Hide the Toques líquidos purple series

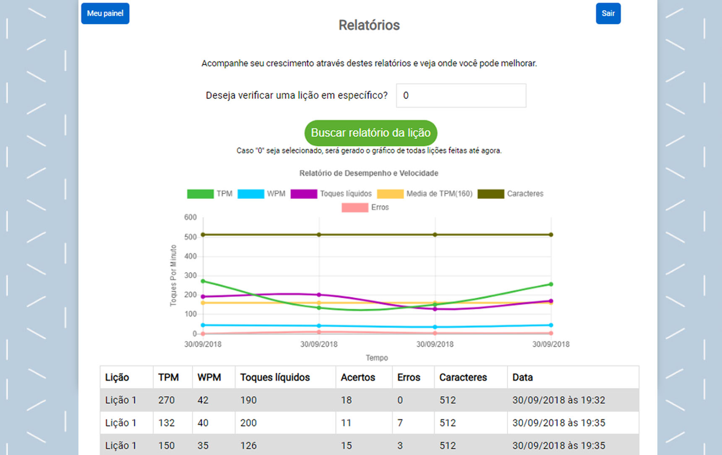click(304, 194)
